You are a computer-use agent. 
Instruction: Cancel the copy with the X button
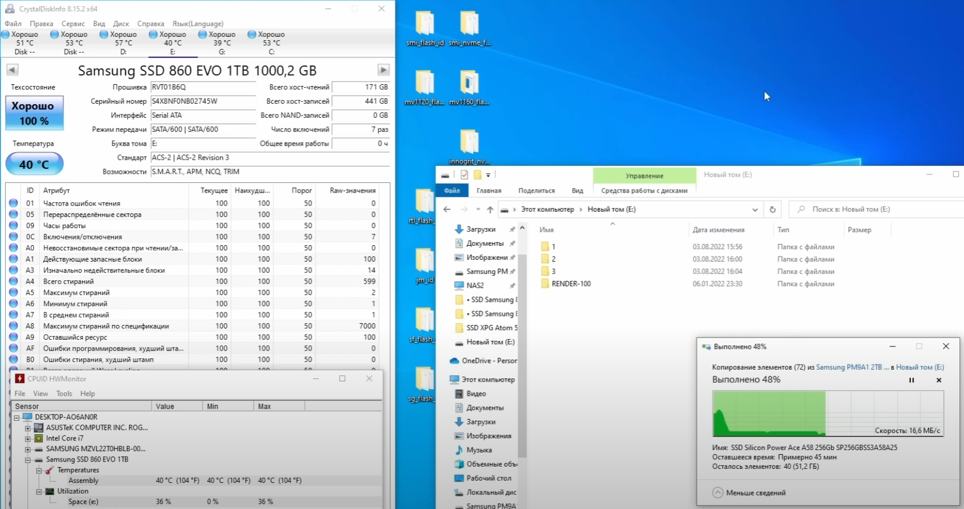[939, 380]
